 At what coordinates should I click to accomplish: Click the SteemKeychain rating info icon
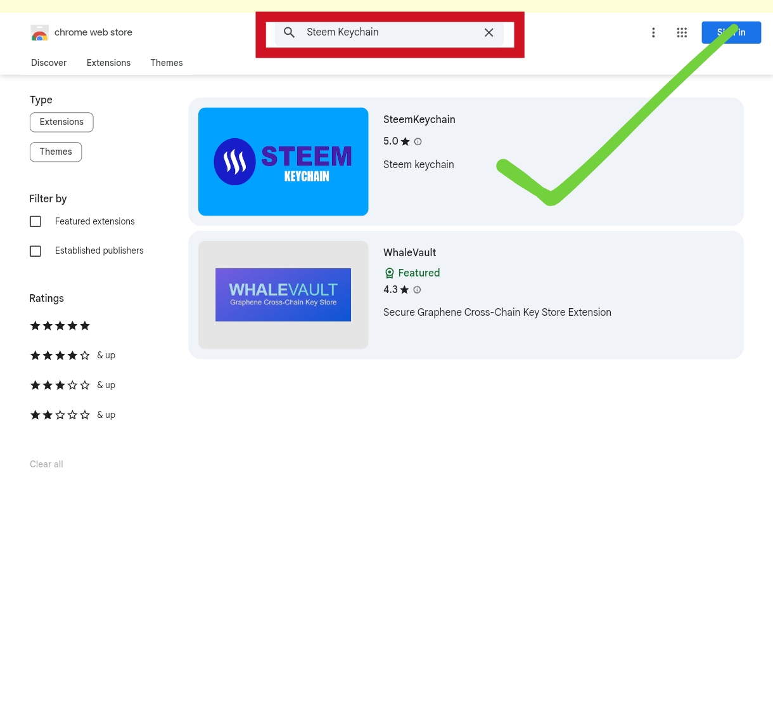[x=418, y=141]
